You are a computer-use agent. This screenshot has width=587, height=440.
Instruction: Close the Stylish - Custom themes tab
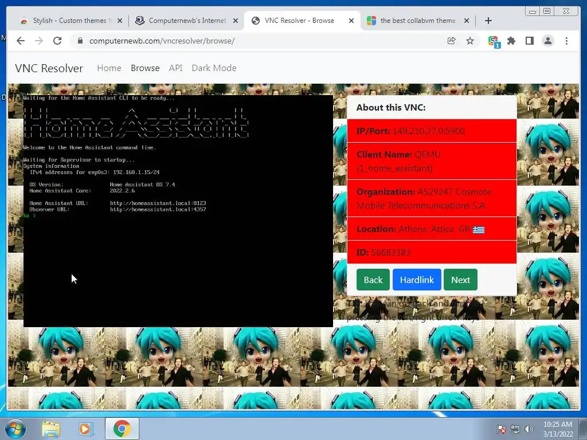[120, 21]
